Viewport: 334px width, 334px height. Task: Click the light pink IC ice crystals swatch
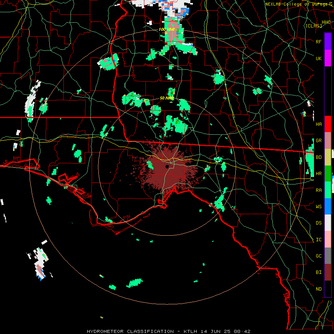point(328,239)
